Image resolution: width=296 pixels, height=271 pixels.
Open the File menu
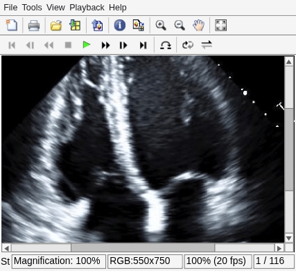point(10,8)
